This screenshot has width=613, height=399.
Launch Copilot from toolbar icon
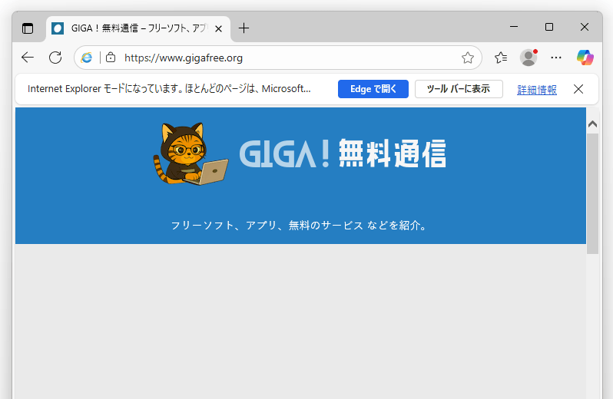pos(585,58)
